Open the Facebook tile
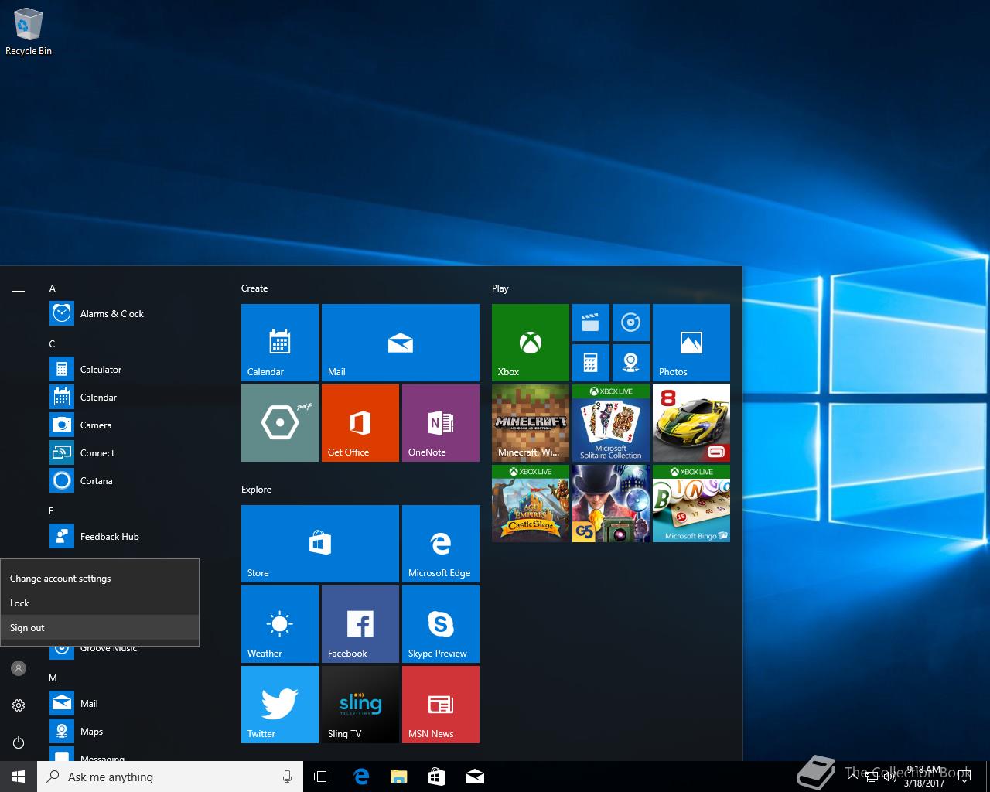The height and width of the screenshot is (792, 990). click(x=360, y=624)
